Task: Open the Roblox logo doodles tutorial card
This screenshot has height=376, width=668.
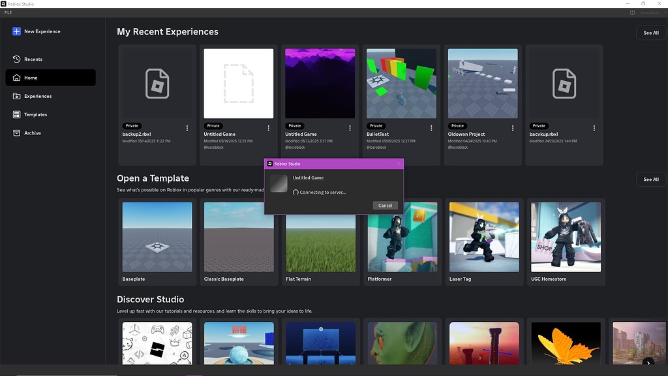Action: tap(157, 343)
